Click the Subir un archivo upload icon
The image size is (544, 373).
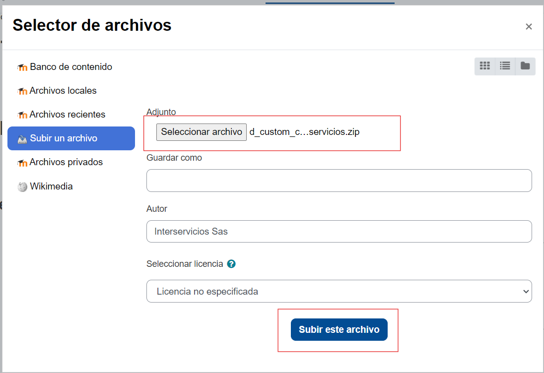pos(22,139)
